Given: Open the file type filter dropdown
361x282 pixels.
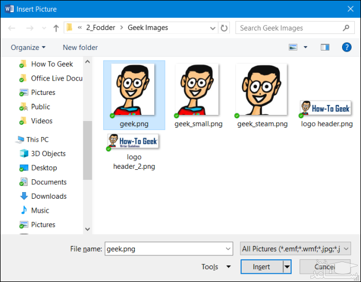Looking at the screenshot, I should pyautogui.click(x=295, y=249).
